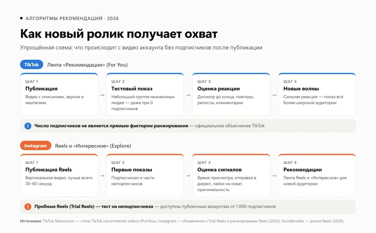Click text 'Лента Reels и «Интересное» для новой аудитории'
Image resolution: width=376 pixels, height=233 pixels.
coord(315,181)
